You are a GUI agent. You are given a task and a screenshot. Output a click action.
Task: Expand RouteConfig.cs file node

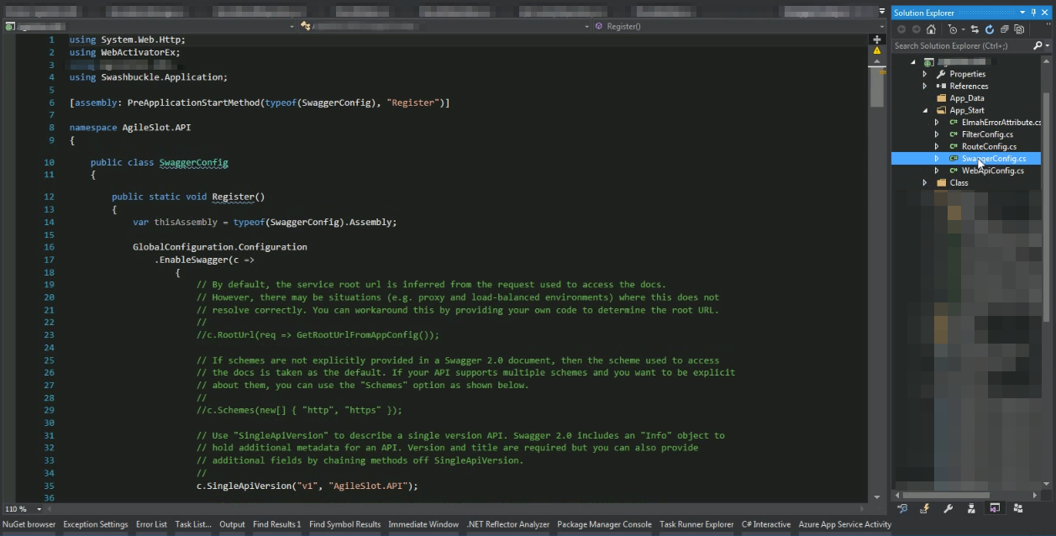point(937,146)
